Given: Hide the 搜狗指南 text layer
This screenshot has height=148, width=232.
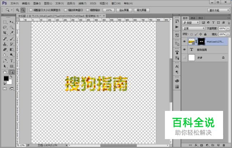Looking at the screenshot, I should (185, 50).
